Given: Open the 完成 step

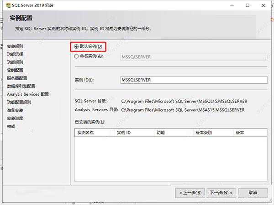Looking at the screenshot, I should pos(11,126).
